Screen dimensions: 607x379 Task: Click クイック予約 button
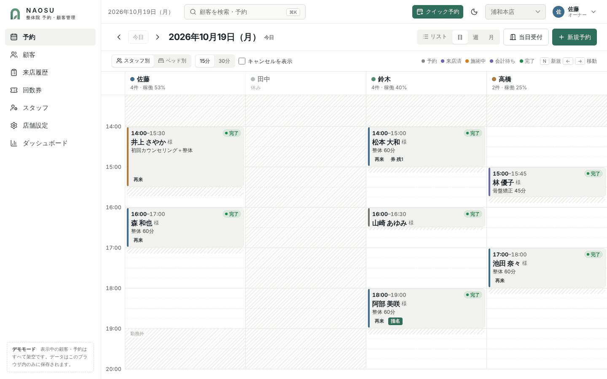pyautogui.click(x=438, y=12)
